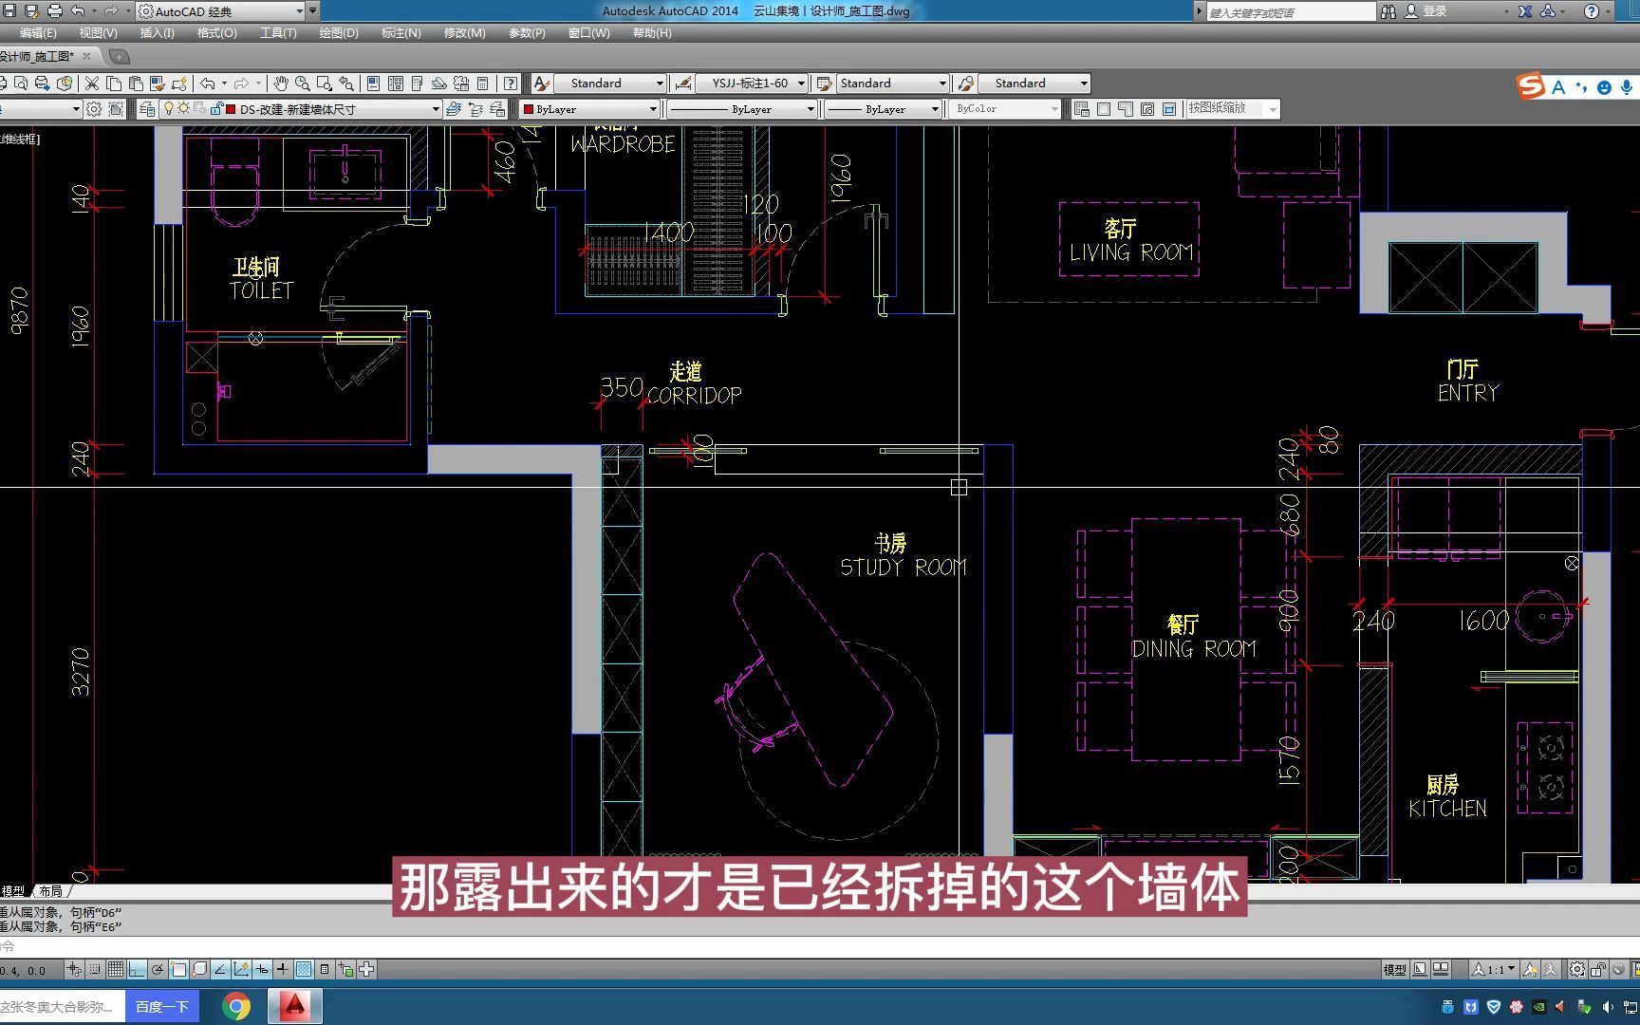The width and height of the screenshot is (1640, 1025).
Task: Select the Pan hand tool
Action: (280, 84)
